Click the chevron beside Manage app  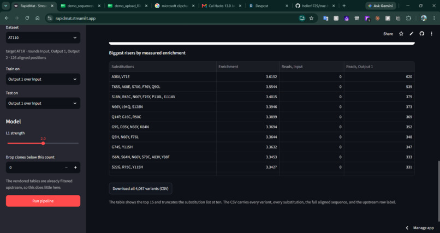click(407, 228)
